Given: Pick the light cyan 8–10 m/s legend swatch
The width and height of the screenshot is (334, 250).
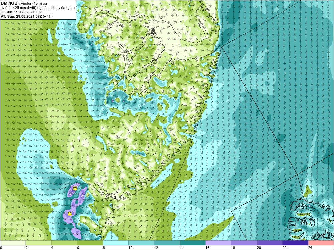Looking at the screenshot, I should [116, 243].
